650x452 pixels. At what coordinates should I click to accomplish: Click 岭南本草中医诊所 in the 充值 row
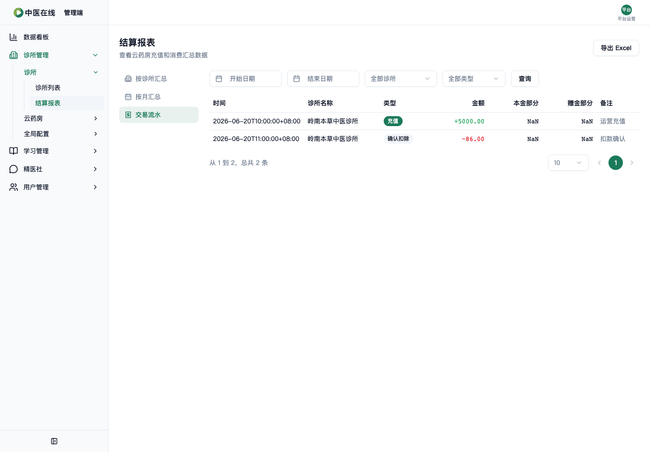tap(333, 121)
